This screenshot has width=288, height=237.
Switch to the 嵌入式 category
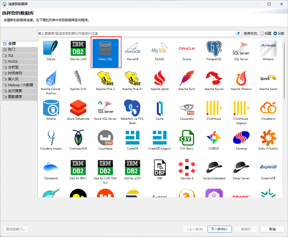19,79
